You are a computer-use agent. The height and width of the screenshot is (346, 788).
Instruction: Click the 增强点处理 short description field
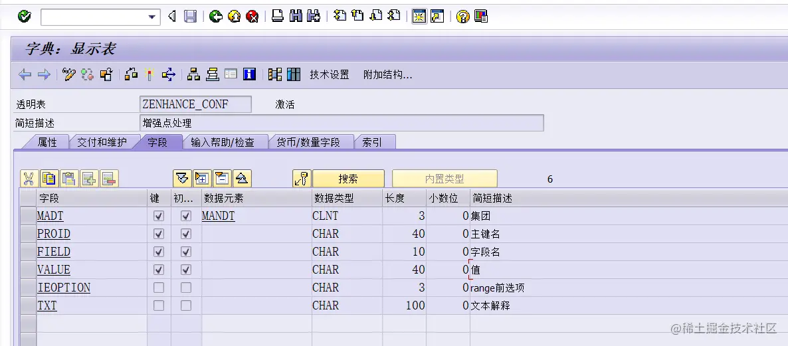point(342,123)
